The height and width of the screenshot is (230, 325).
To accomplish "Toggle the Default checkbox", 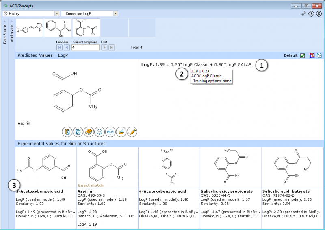I will click(302, 55).
